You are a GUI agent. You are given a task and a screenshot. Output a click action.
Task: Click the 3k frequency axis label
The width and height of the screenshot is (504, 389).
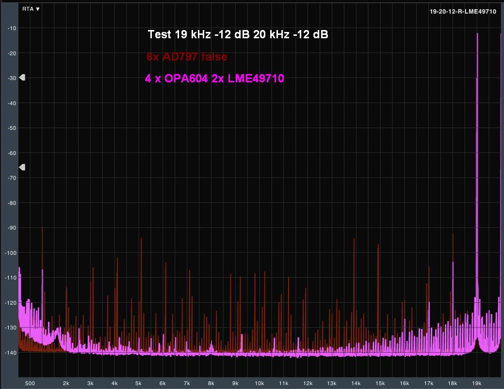pos(90,383)
